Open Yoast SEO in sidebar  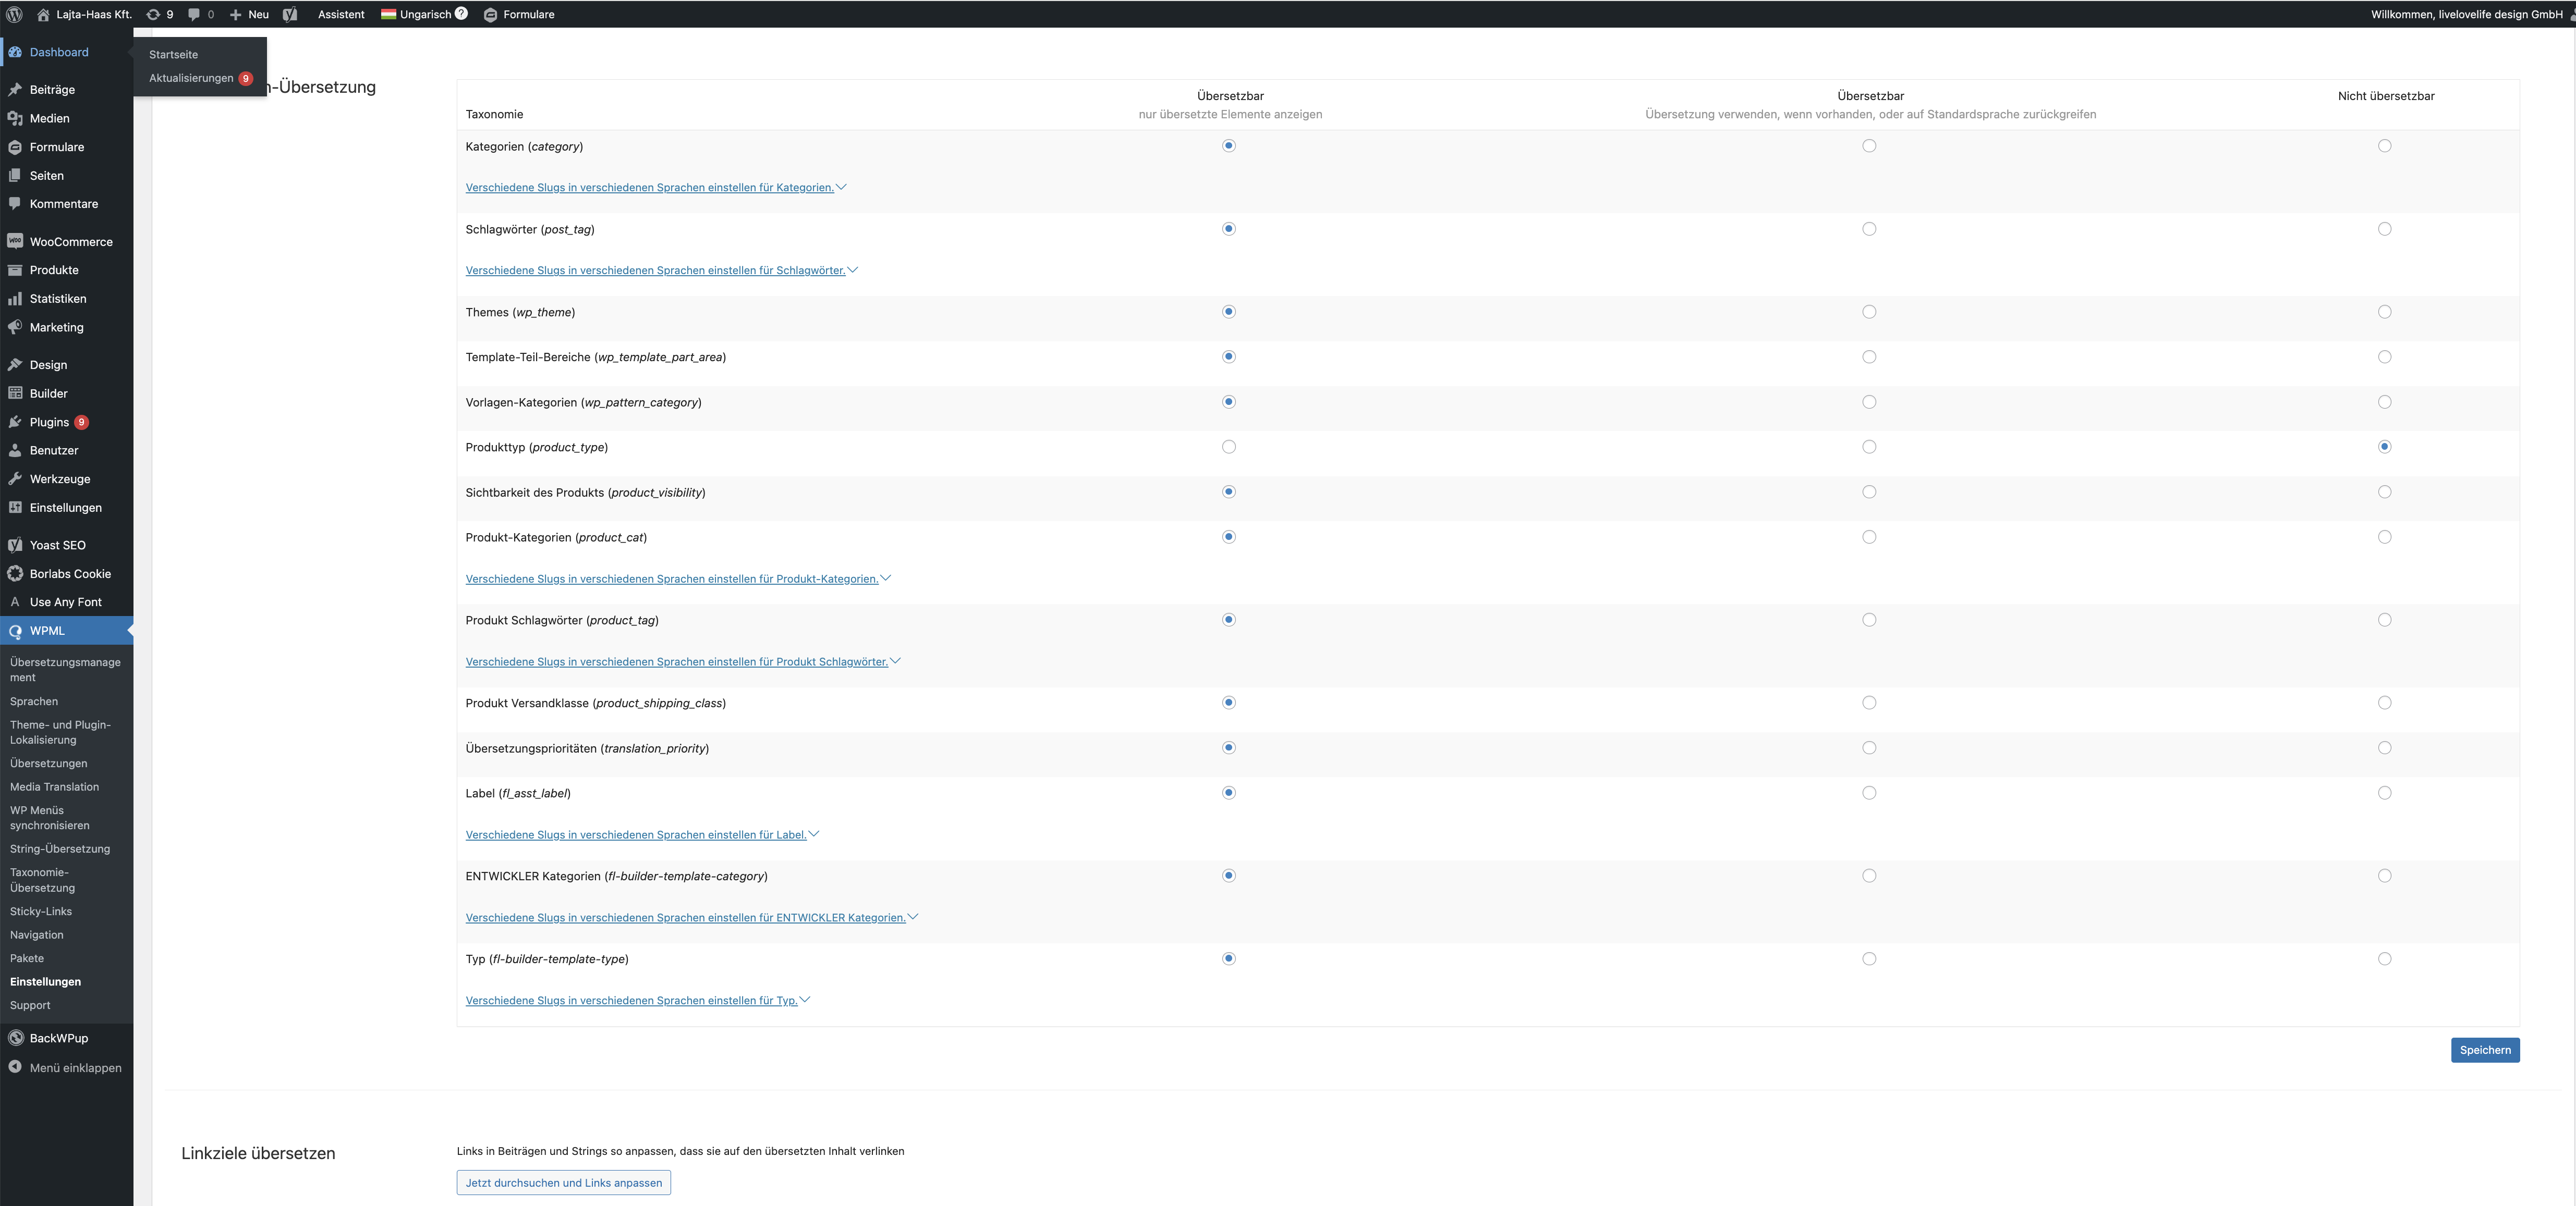[58, 545]
